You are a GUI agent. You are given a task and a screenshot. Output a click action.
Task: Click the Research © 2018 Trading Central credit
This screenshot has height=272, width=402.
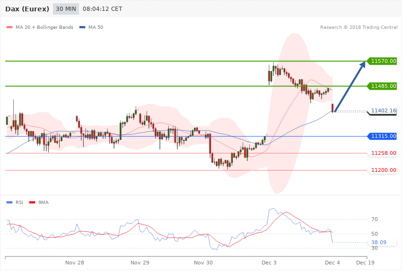point(358,27)
